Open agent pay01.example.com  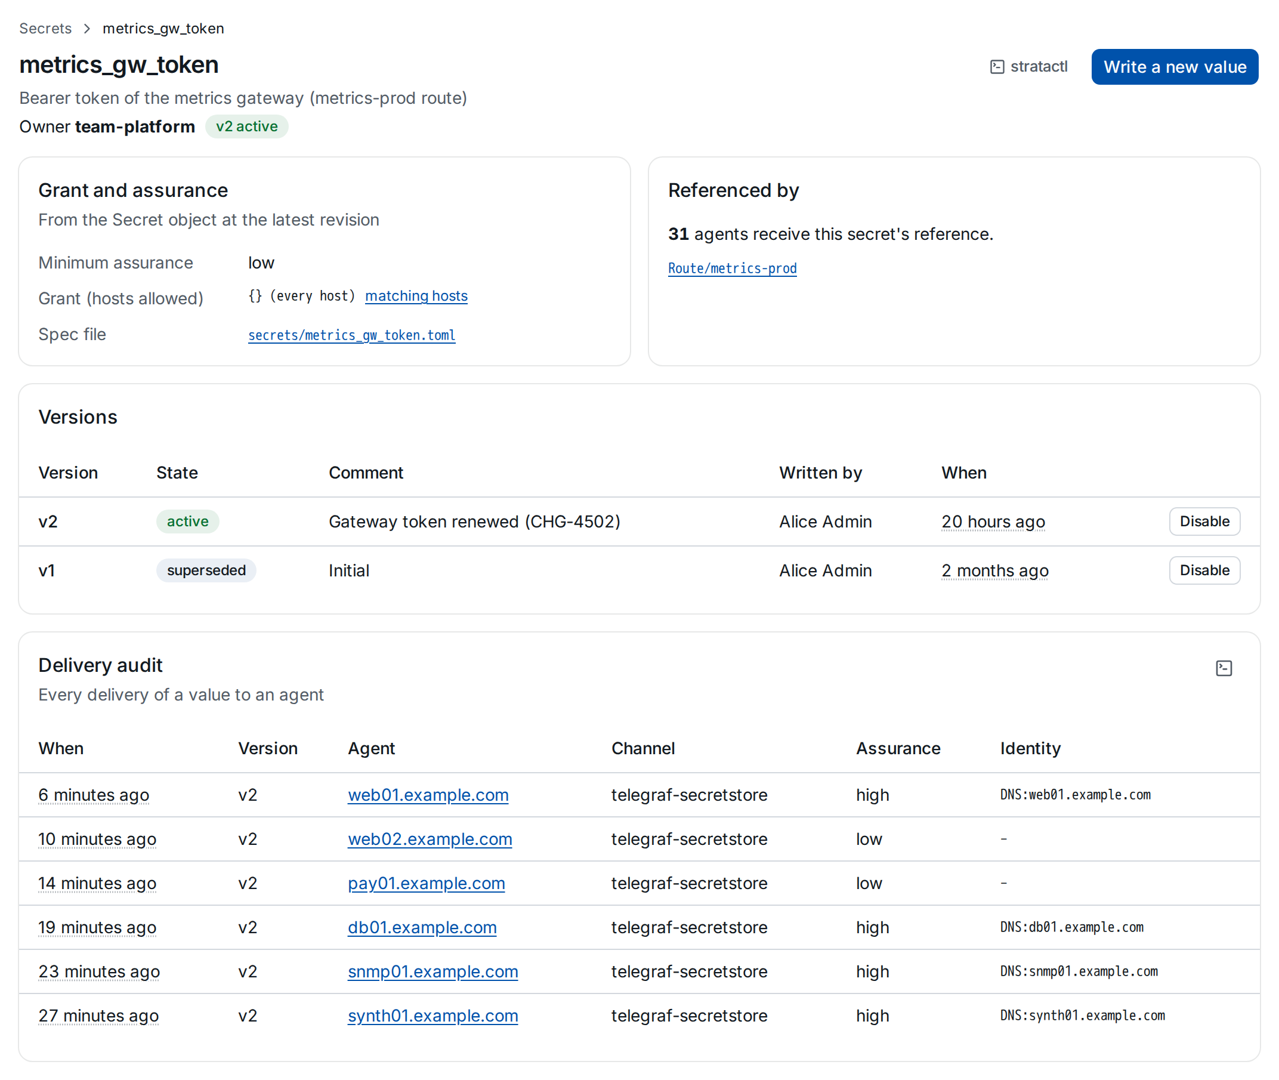(x=426, y=883)
